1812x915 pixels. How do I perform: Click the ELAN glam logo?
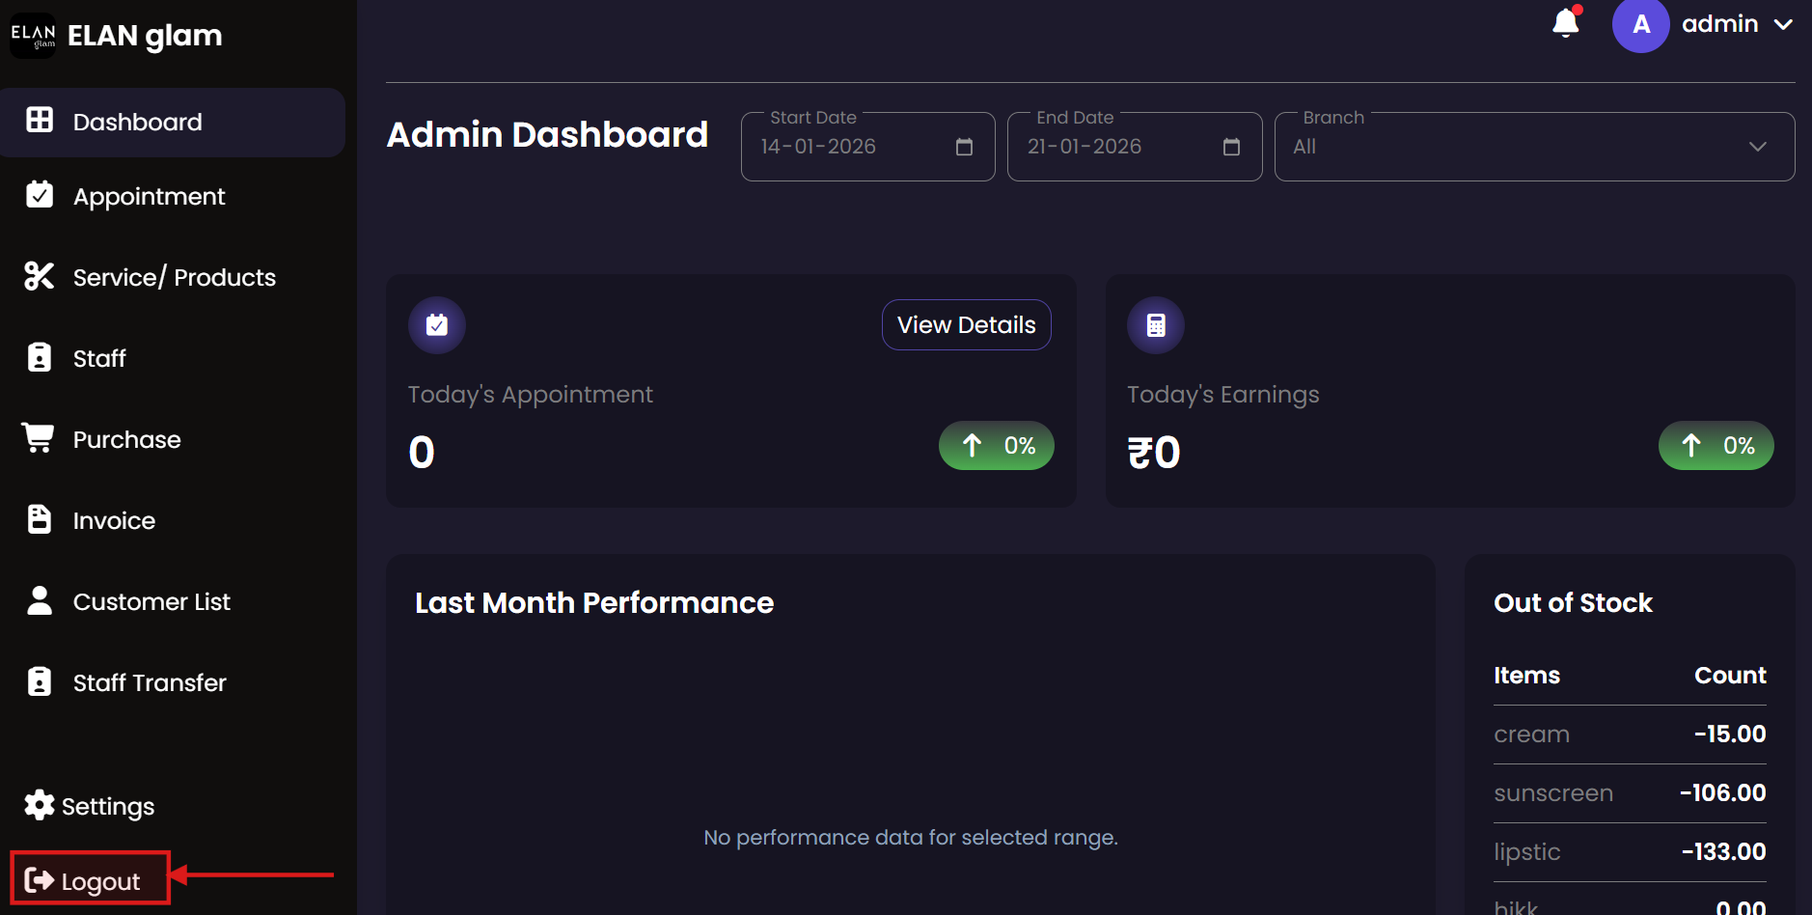[x=33, y=36]
